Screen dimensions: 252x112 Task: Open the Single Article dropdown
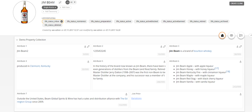tap(50, 7)
